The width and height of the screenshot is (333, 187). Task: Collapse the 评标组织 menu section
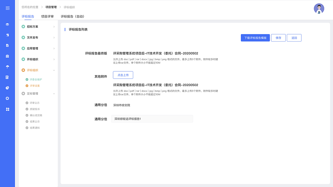pos(33,70)
